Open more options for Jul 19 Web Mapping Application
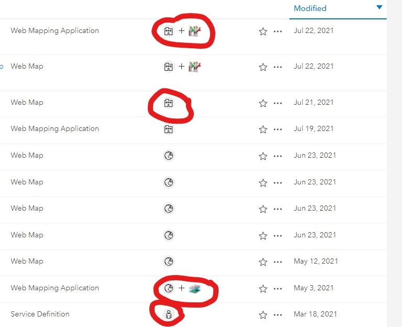Screen dimensions: 402x327 point(278,129)
